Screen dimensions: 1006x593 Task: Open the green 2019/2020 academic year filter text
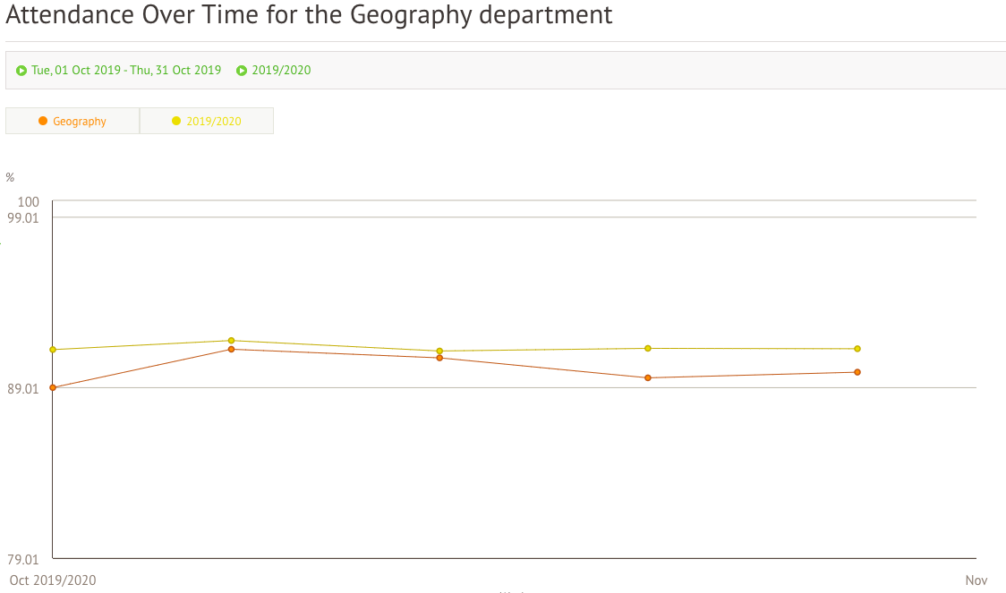[x=281, y=71]
